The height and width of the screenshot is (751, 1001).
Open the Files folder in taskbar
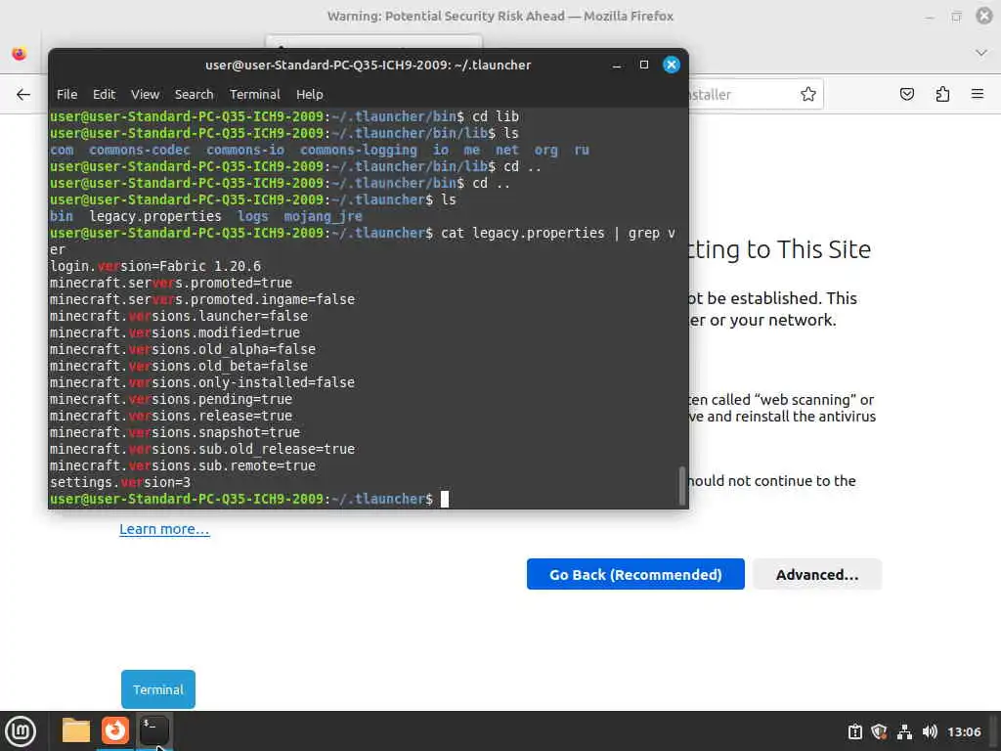coord(76,730)
